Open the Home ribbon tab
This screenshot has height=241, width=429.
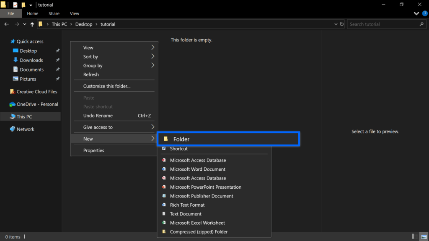click(x=33, y=13)
